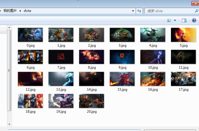Open the address bar history dropdown
The width and height of the screenshot is (199, 131).
pos(133,11)
